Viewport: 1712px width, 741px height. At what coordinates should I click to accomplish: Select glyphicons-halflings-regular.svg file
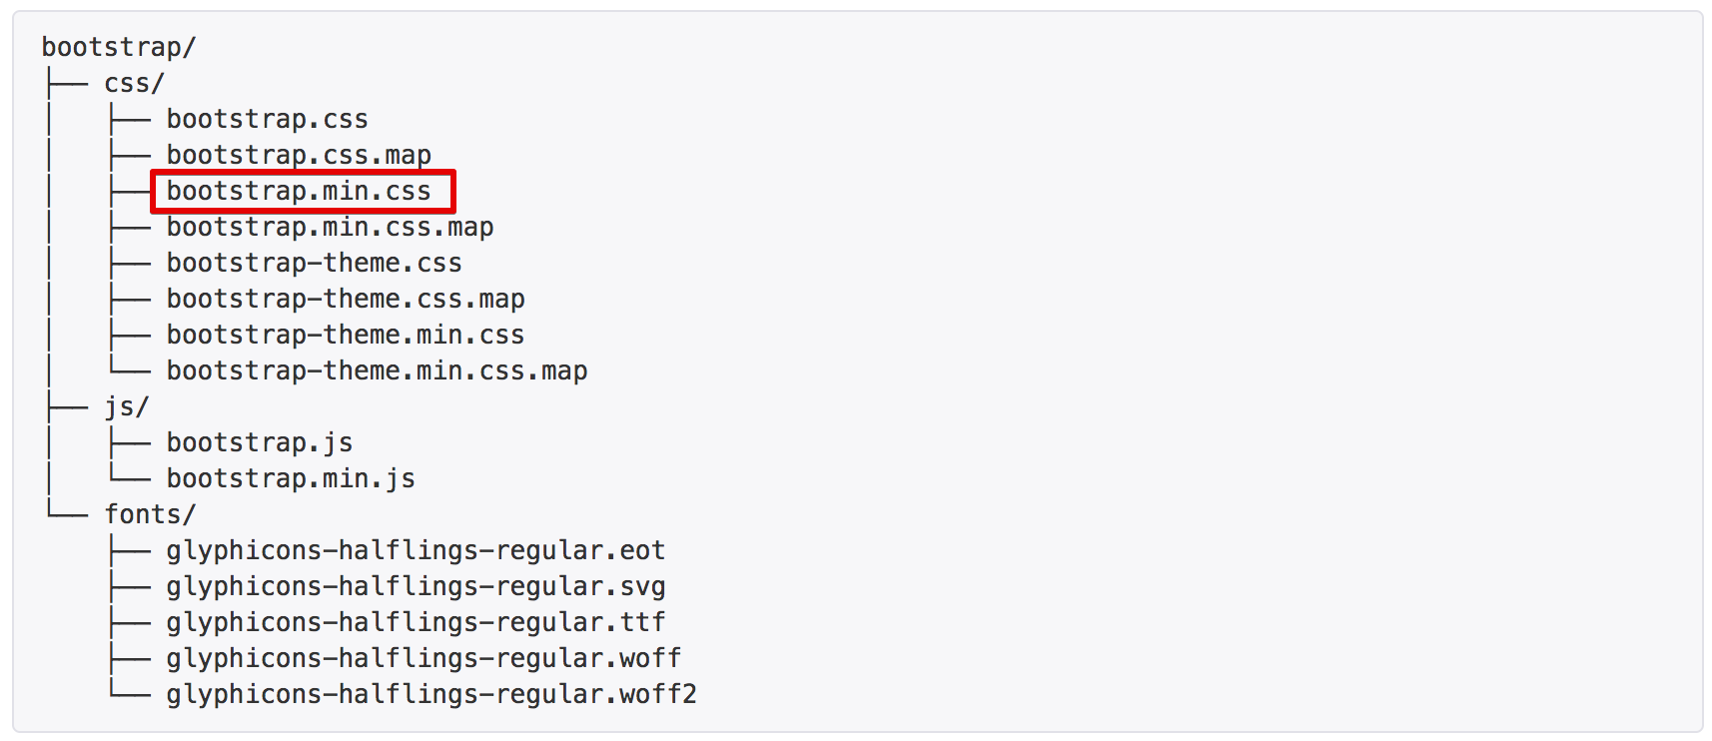pyautogui.click(x=416, y=586)
